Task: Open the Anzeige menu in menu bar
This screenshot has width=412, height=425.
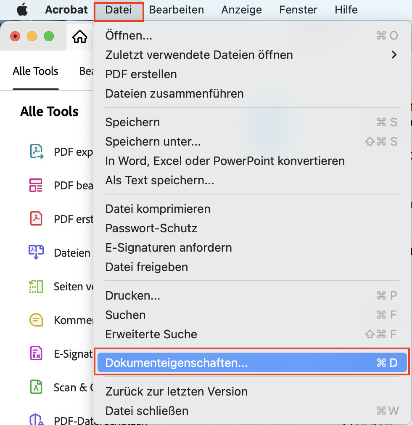Action: pos(241,10)
